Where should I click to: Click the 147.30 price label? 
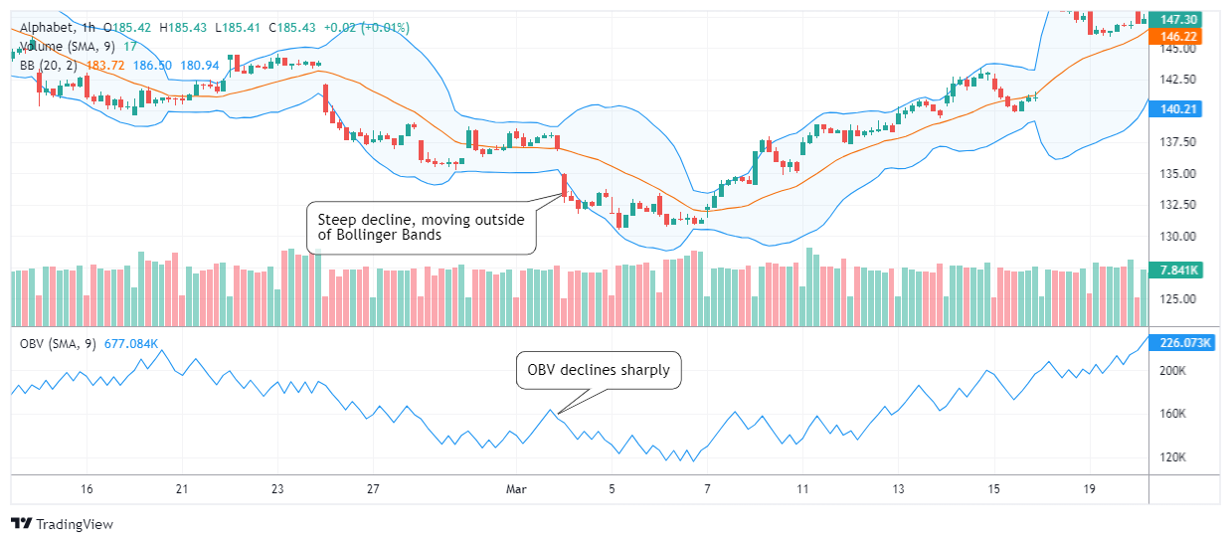point(1176,19)
